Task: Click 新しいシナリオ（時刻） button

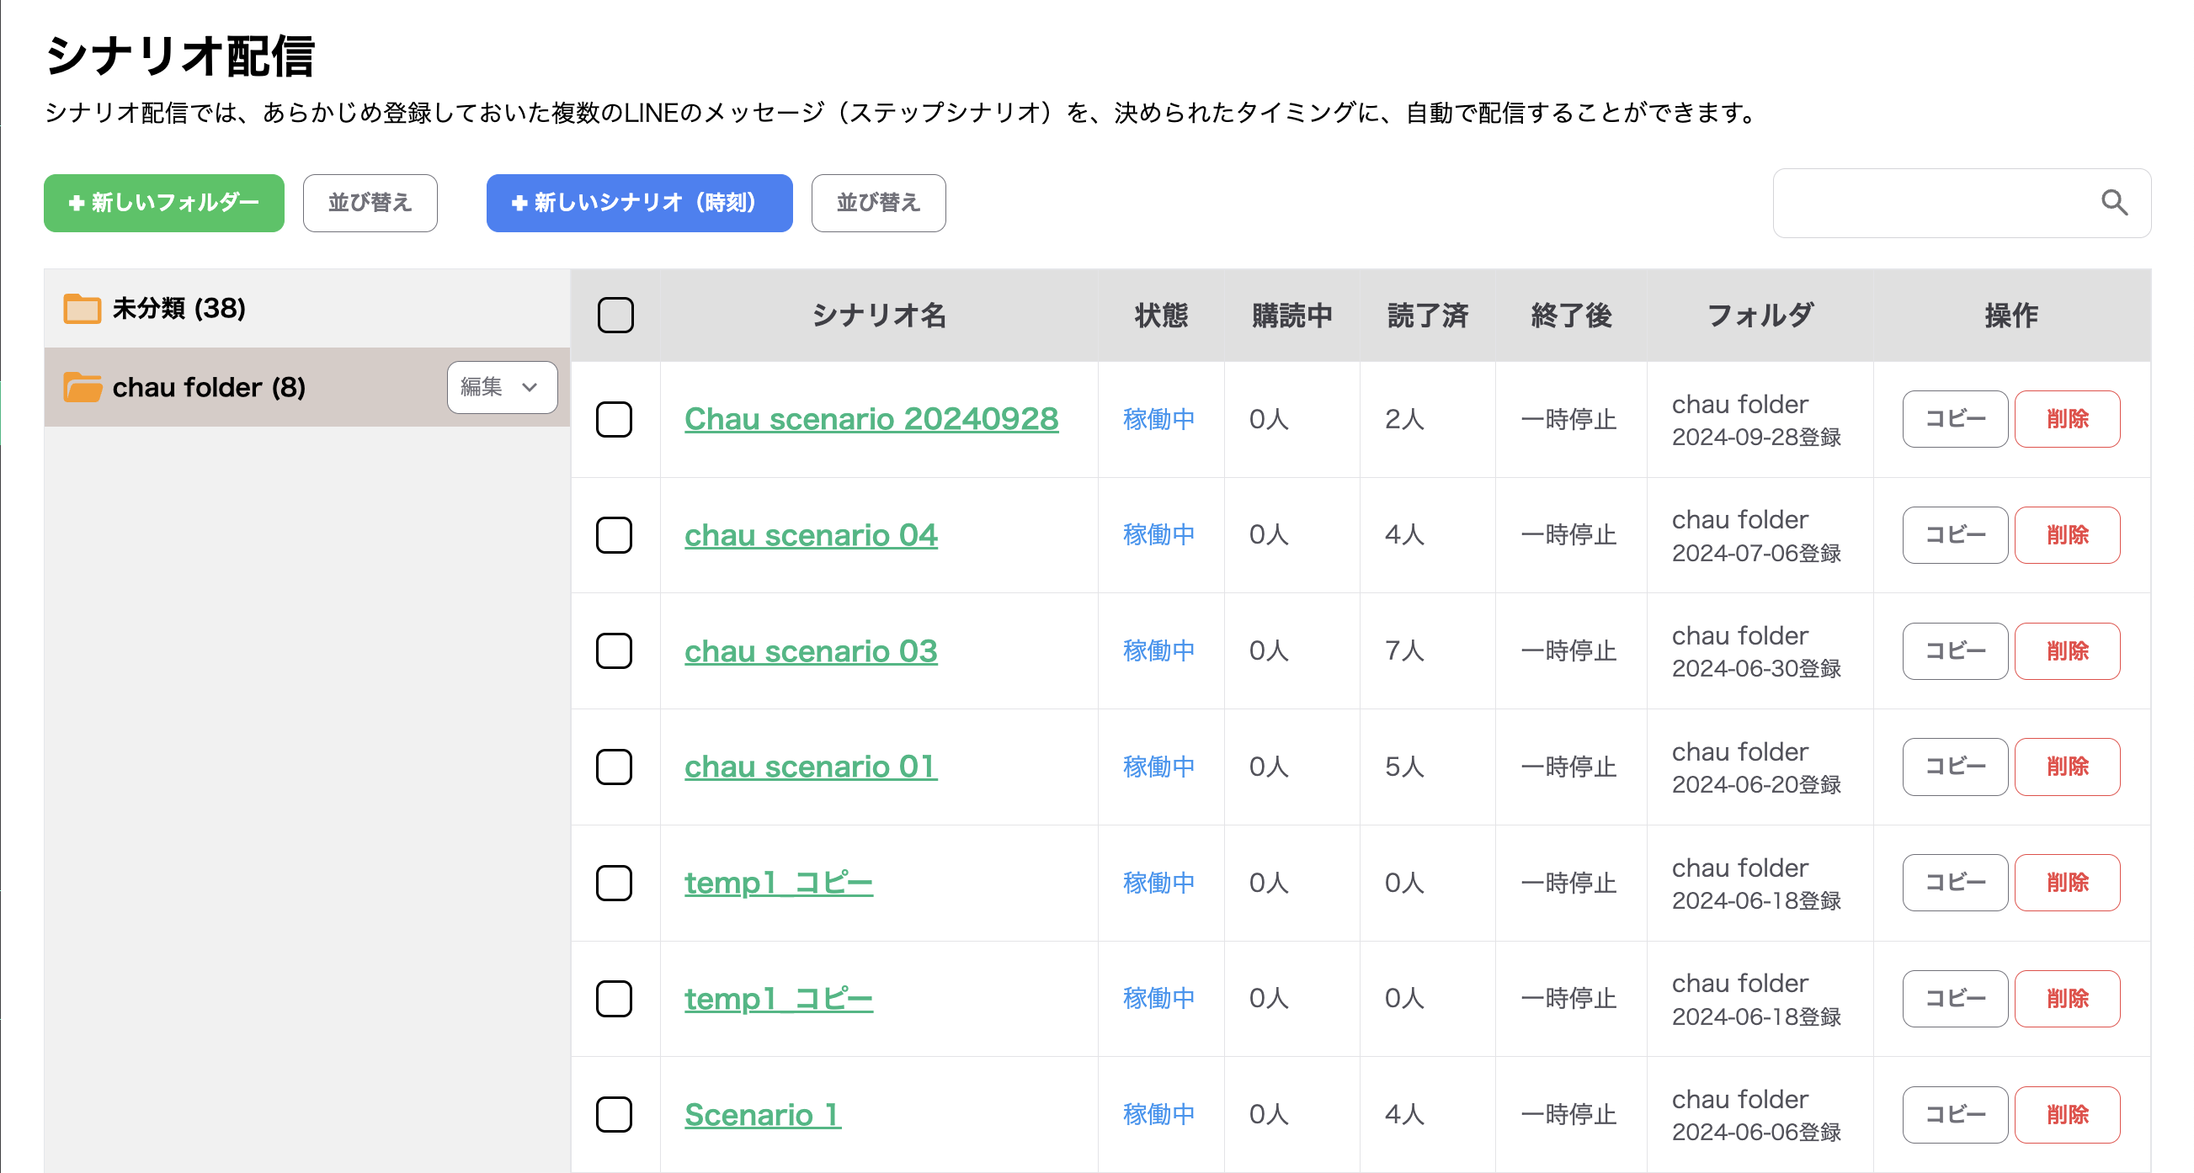Action: click(x=639, y=203)
